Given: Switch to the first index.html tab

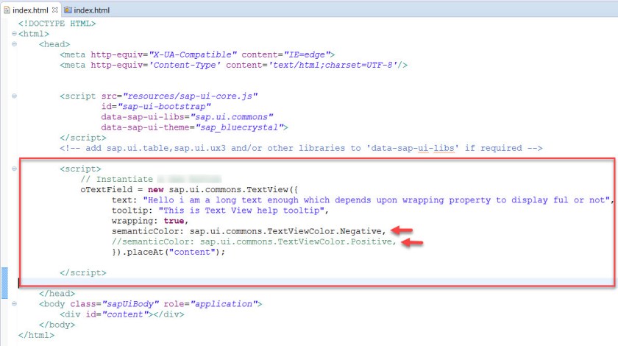Looking at the screenshot, I should pyautogui.click(x=30, y=10).
